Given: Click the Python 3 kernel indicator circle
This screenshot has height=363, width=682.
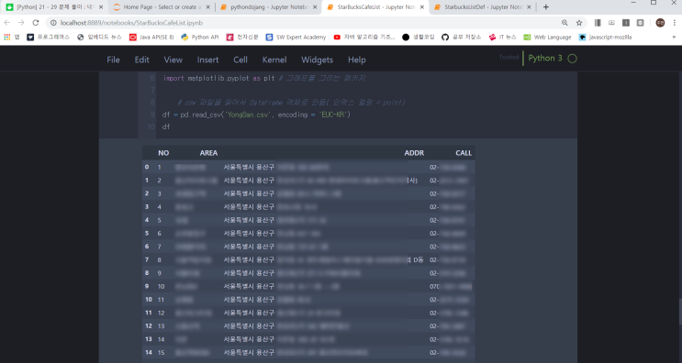Looking at the screenshot, I should tap(573, 59).
